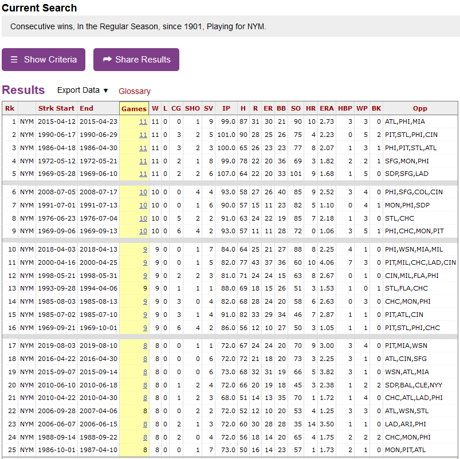
Task: Select opponents cell 'SDP,SFG,LAD'
Action: pyautogui.click(x=406, y=174)
